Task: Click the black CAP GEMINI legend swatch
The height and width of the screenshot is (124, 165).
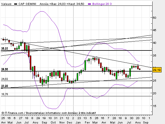Action: 16,4
